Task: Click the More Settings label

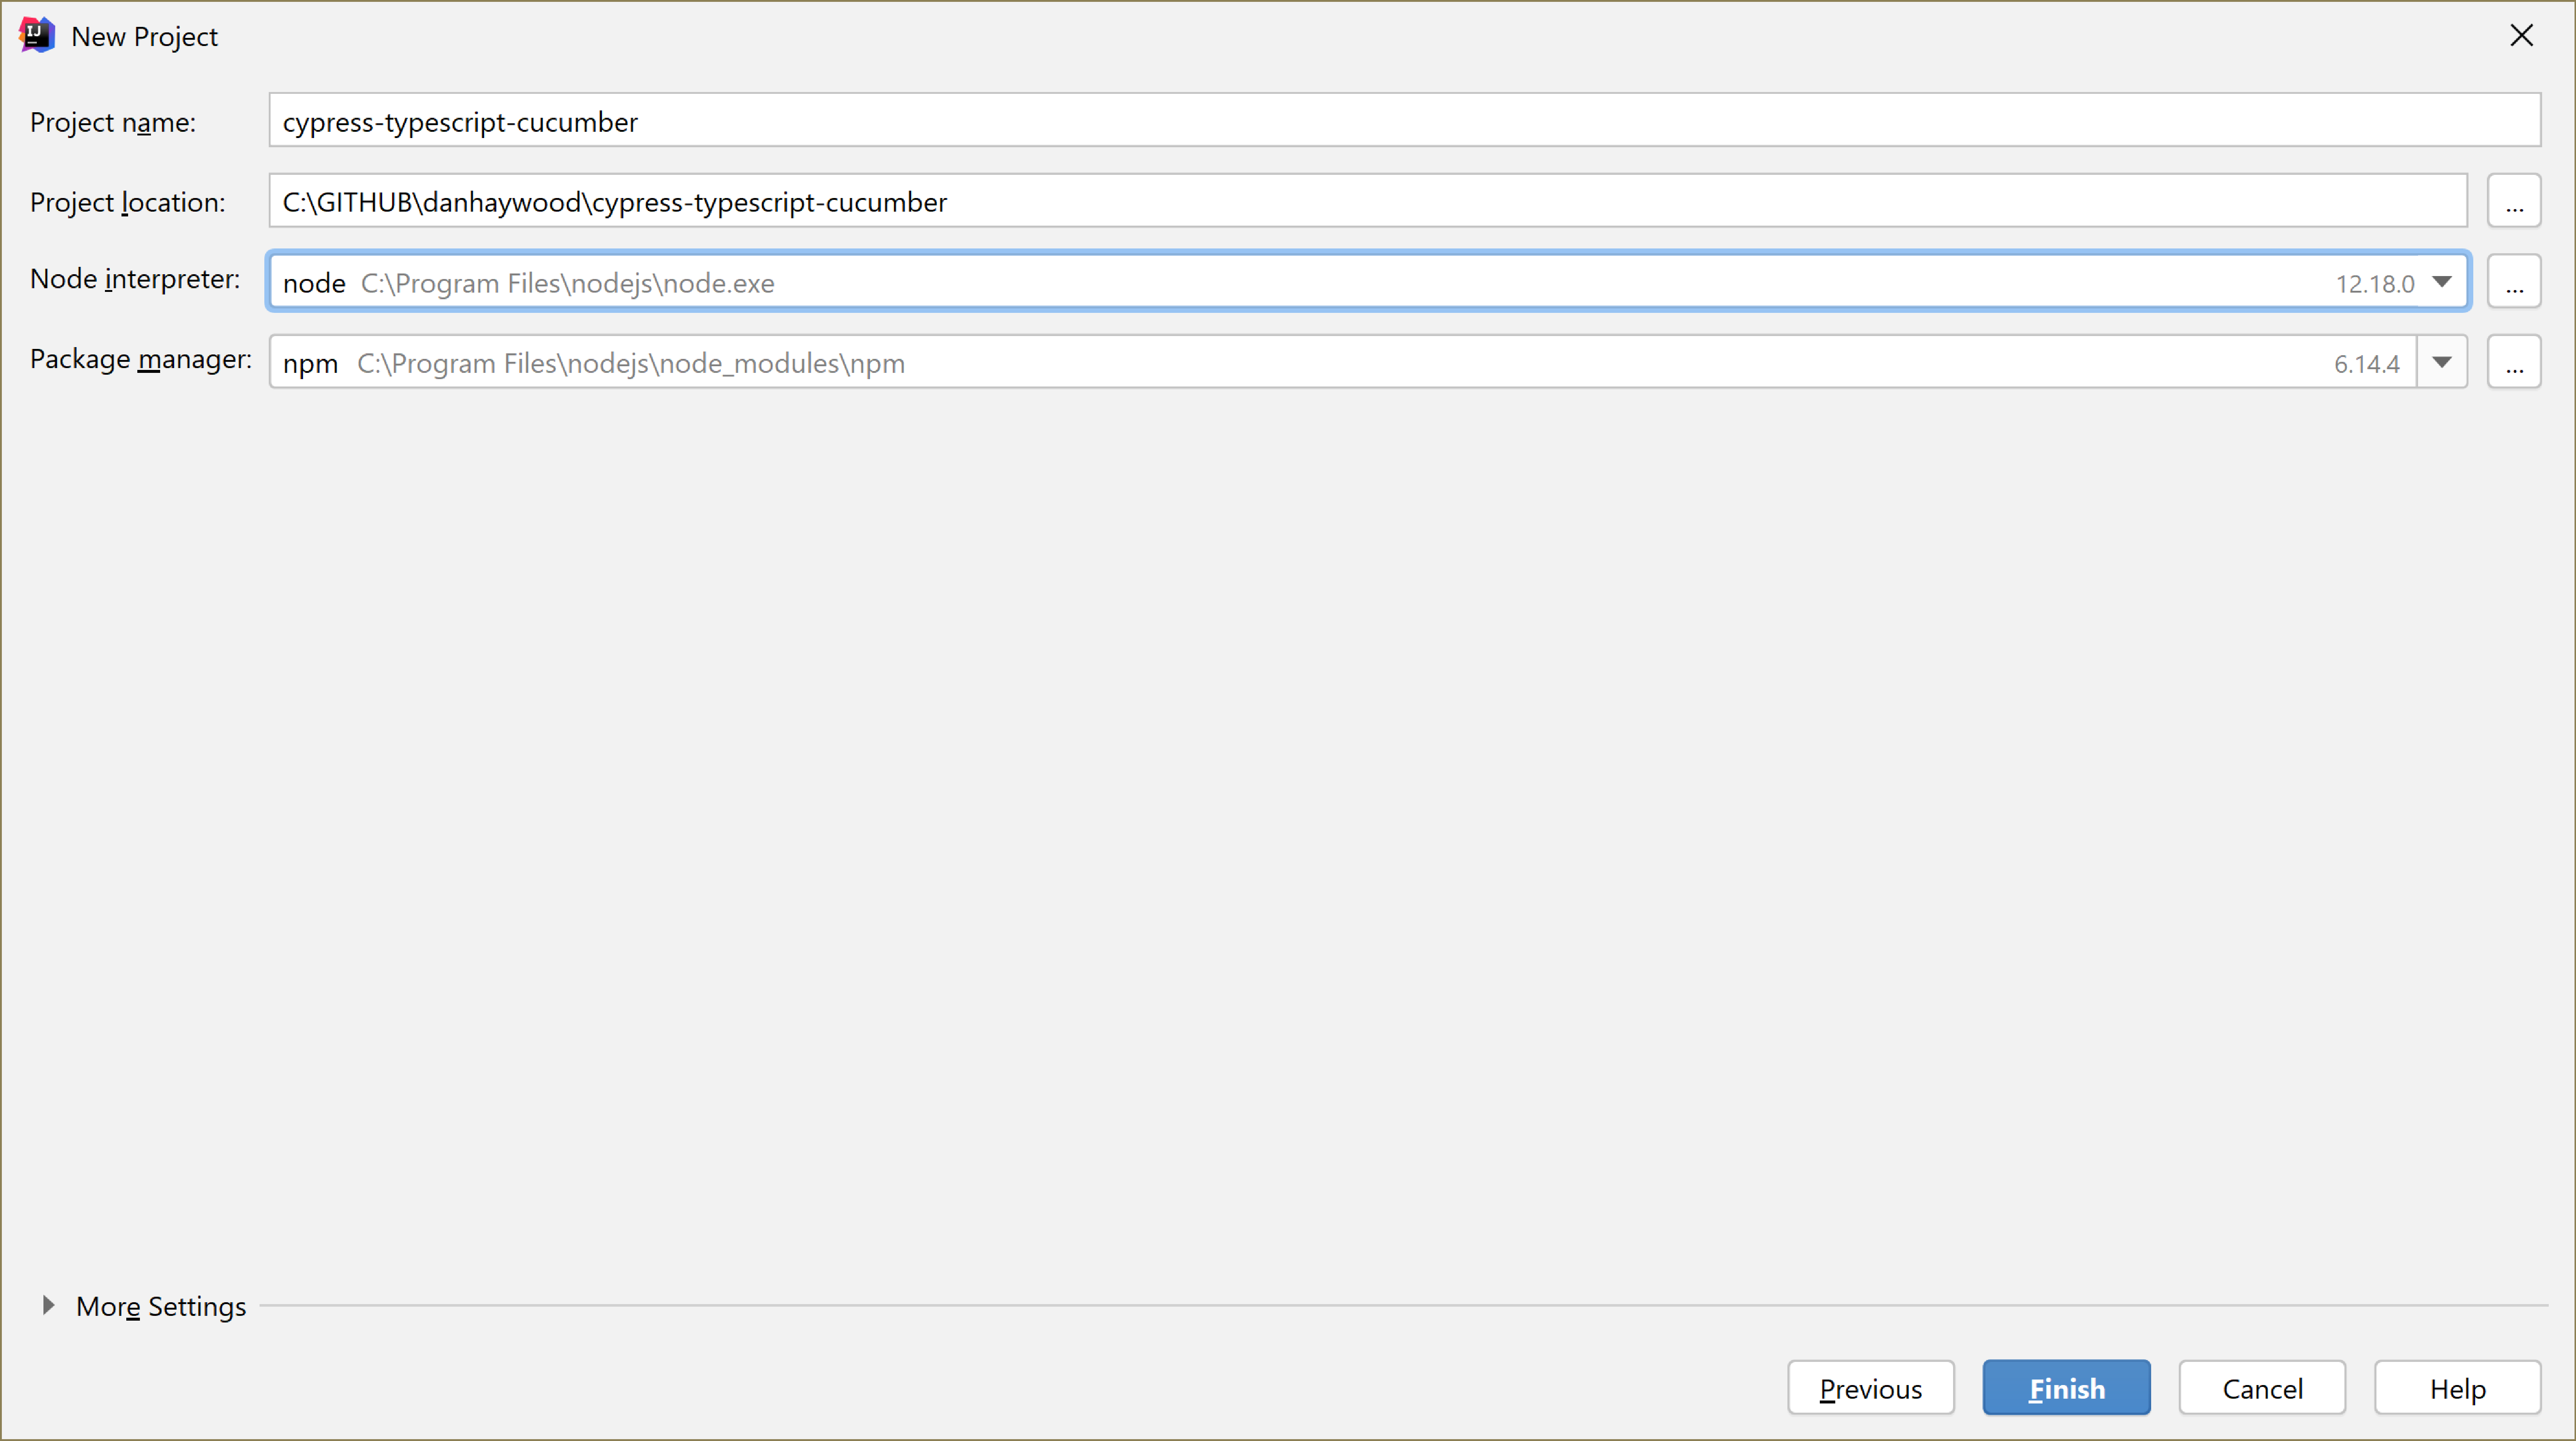Action: pyautogui.click(x=161, y=1306)
